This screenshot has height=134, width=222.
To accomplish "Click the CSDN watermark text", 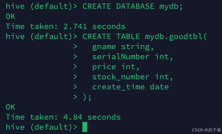I will pos(206,130).
